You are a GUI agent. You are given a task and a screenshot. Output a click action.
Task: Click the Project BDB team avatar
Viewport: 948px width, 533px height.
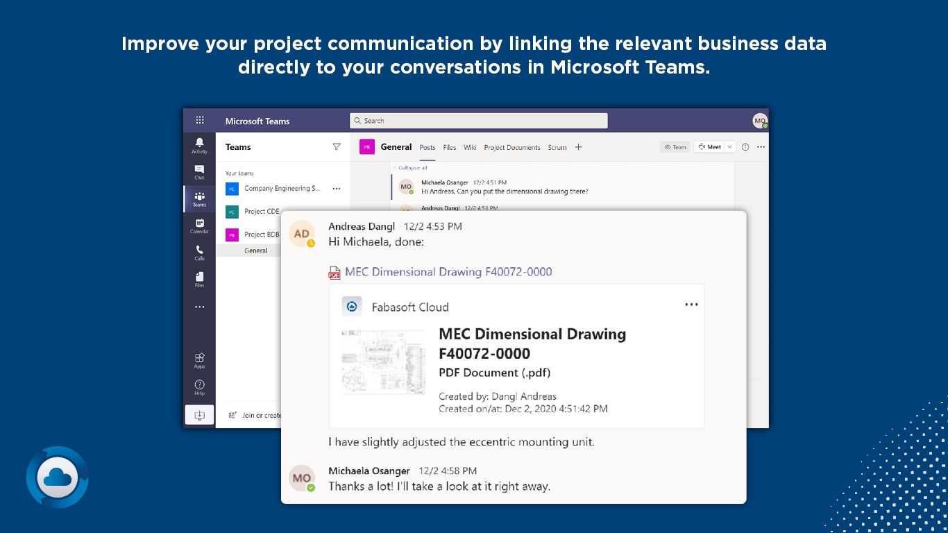(232, 235)
